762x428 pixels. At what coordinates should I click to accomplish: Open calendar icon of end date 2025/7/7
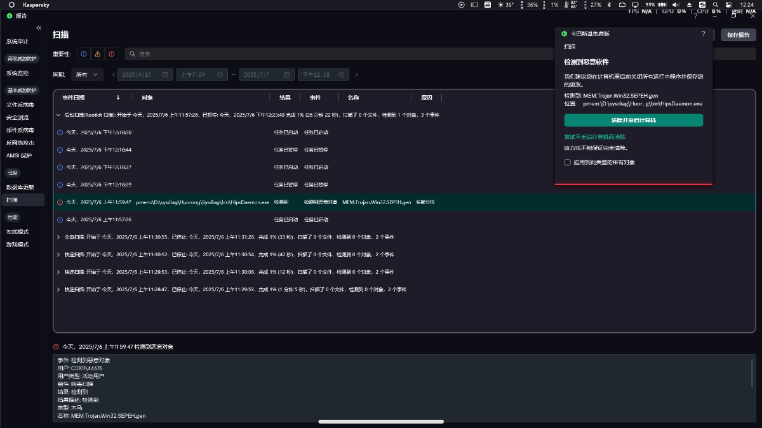point(286,75)
